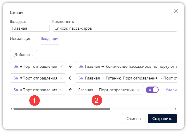Image resolution: width=187 pixels, height=132 pixels.
Task: Toggle the purple switch in the third row
Action: (x=152, y=90)
